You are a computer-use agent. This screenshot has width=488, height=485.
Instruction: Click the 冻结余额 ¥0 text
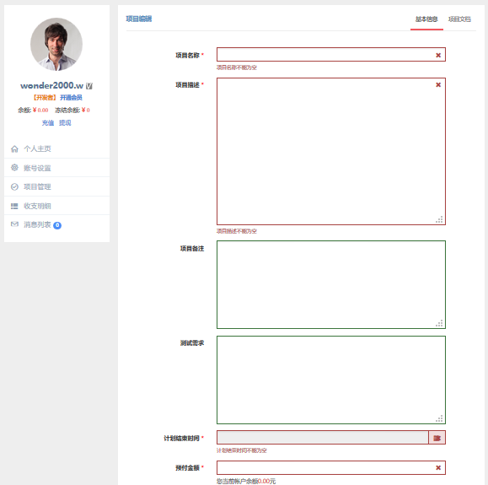72,110
